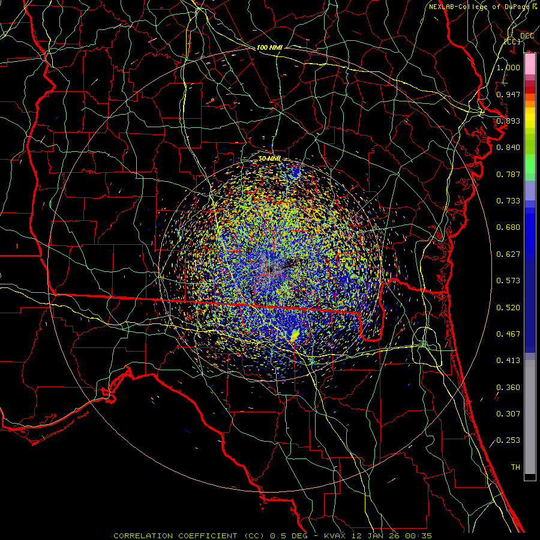Click the 12 JAN 26 00:35 timestamp

392,536
